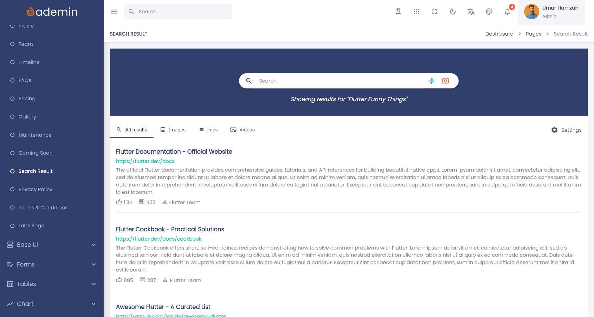The width and height of the screenshot is (594, 317).
Task: Click the hamburger menu icon to collapse sidebar
Action: coord(114,12)
